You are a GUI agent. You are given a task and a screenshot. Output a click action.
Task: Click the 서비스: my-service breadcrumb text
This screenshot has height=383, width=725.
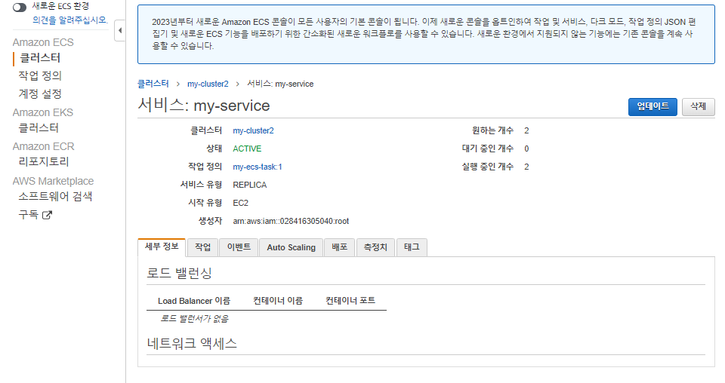click(280, 84)
